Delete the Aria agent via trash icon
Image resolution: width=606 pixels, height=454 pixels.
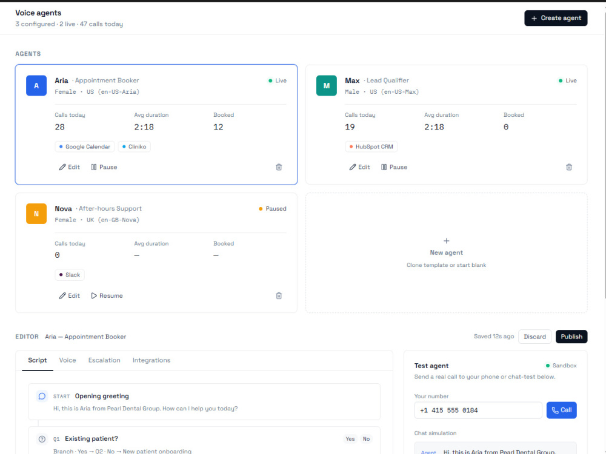(x=279, y=167)
